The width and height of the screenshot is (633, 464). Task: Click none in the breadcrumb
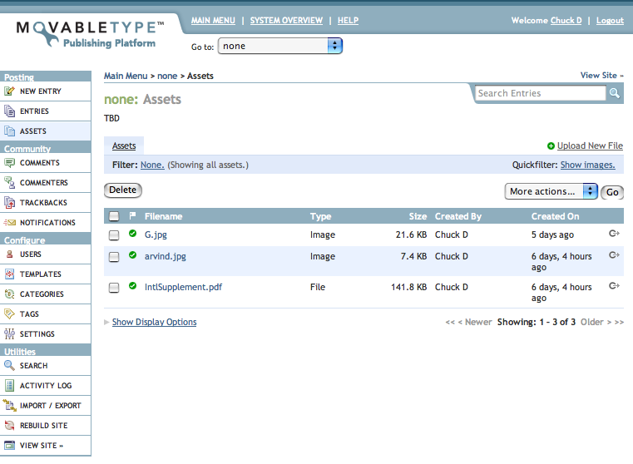pos(167,76)
